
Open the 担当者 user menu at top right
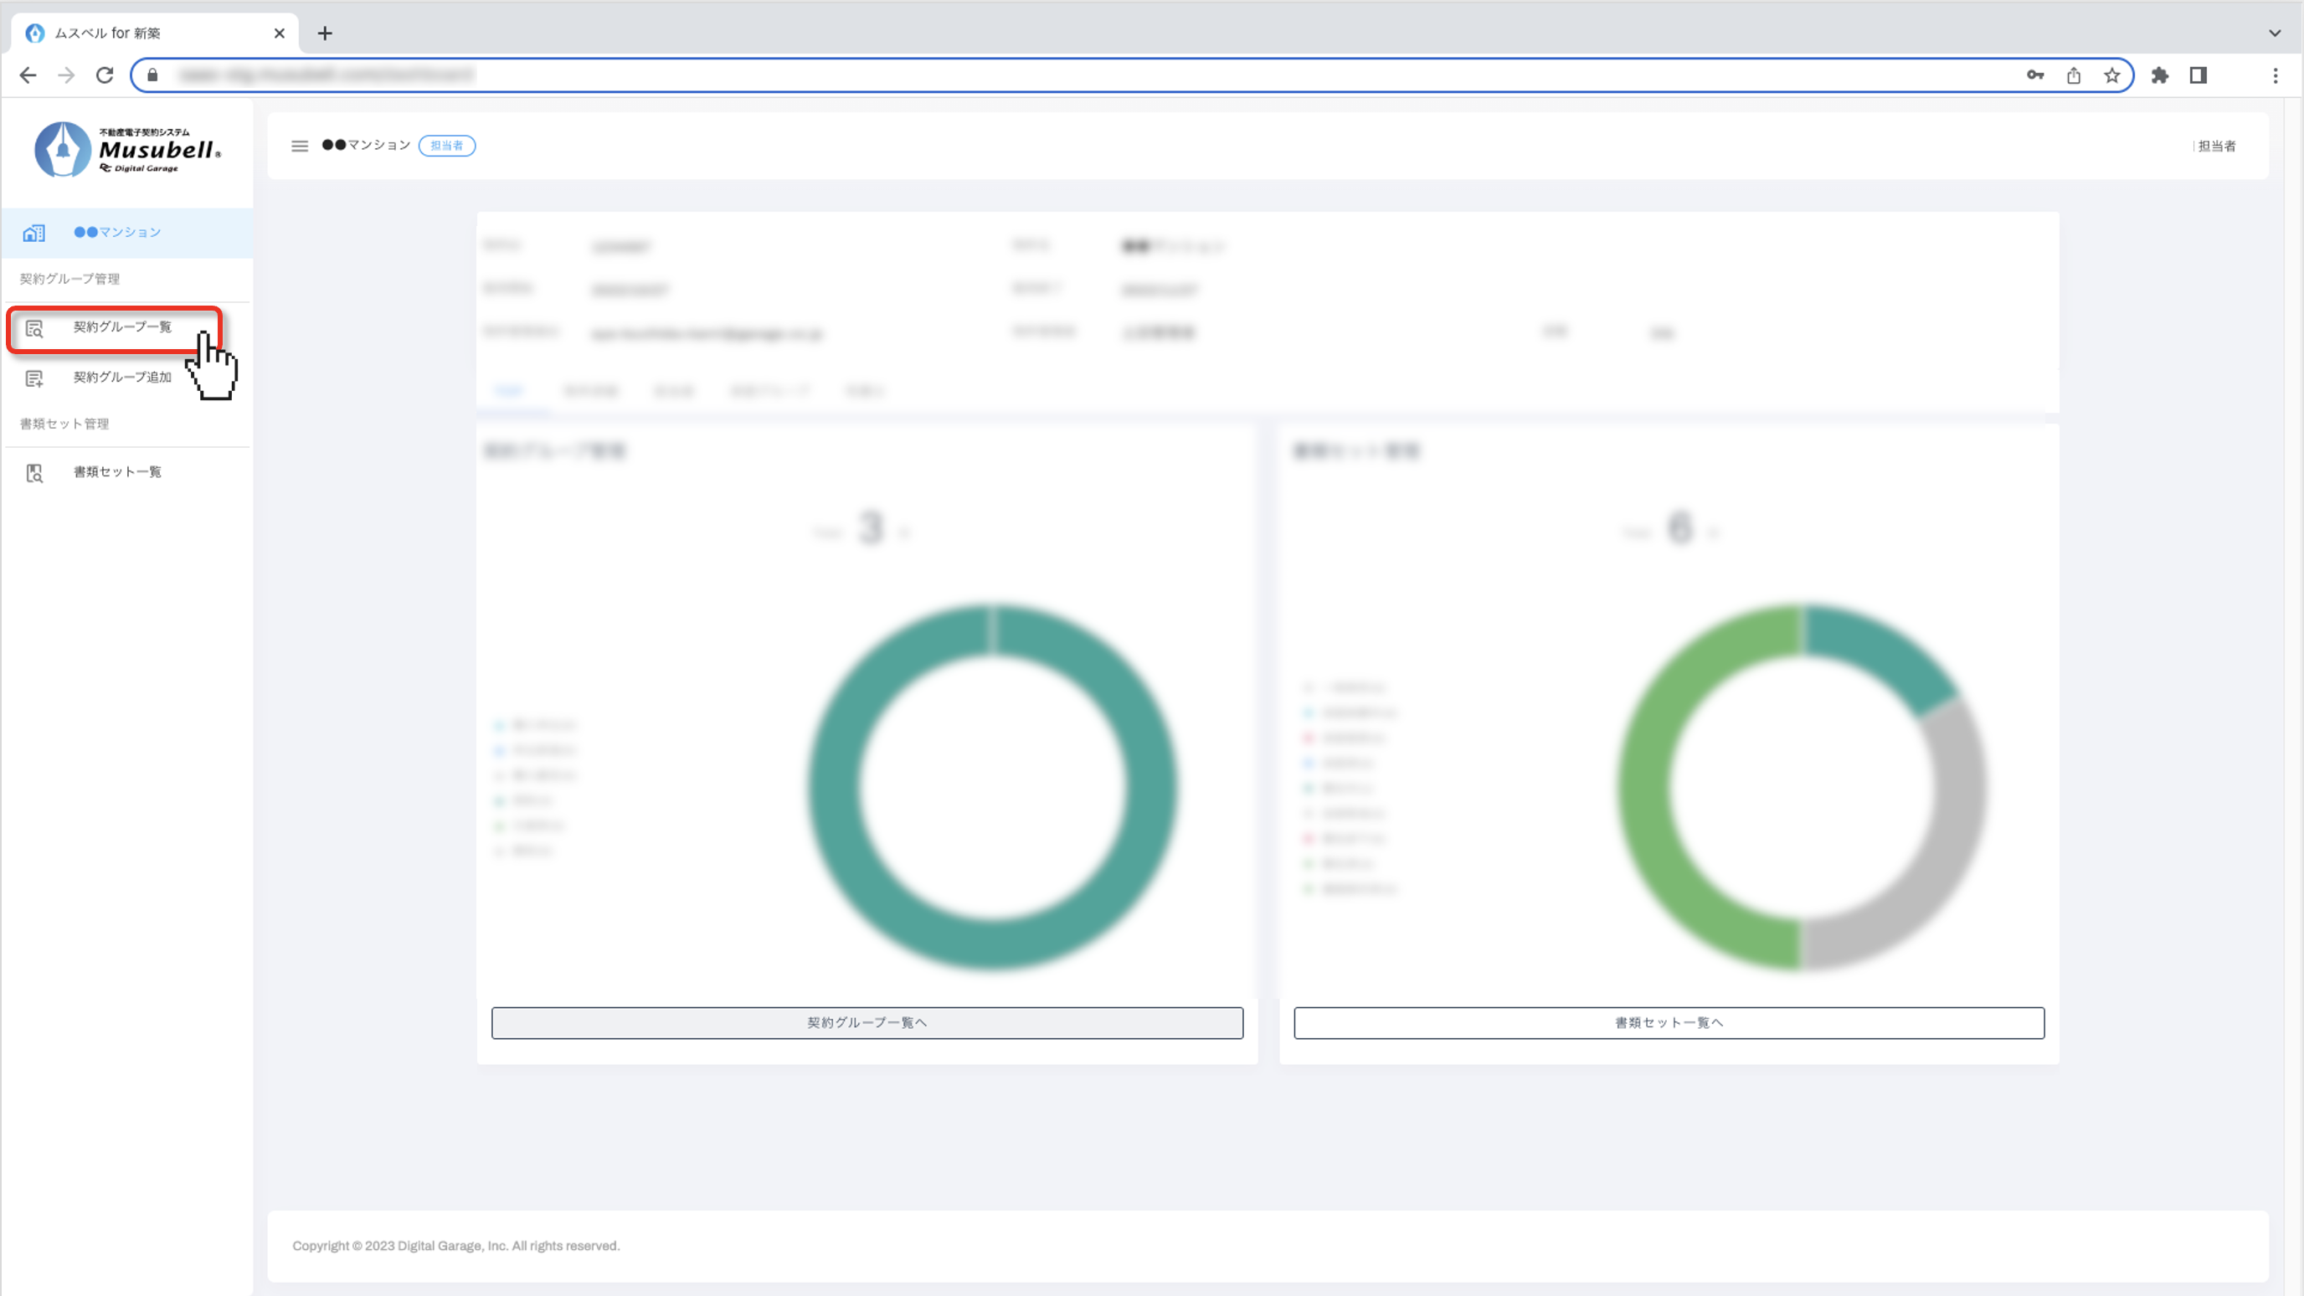pyautogui.click(x=2216, y=146)
